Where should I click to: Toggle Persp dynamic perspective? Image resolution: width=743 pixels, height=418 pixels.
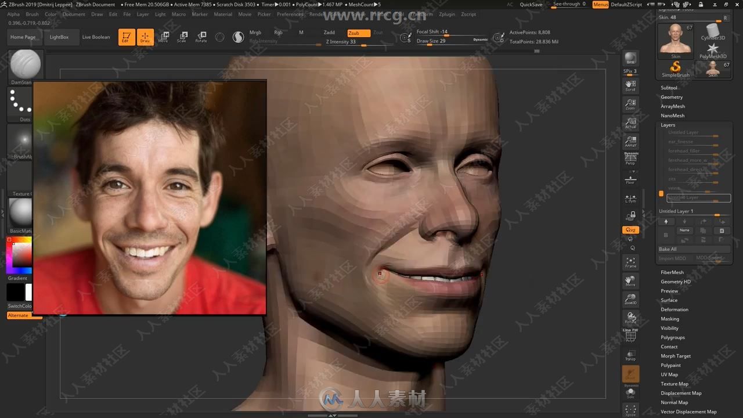[630, 158]
